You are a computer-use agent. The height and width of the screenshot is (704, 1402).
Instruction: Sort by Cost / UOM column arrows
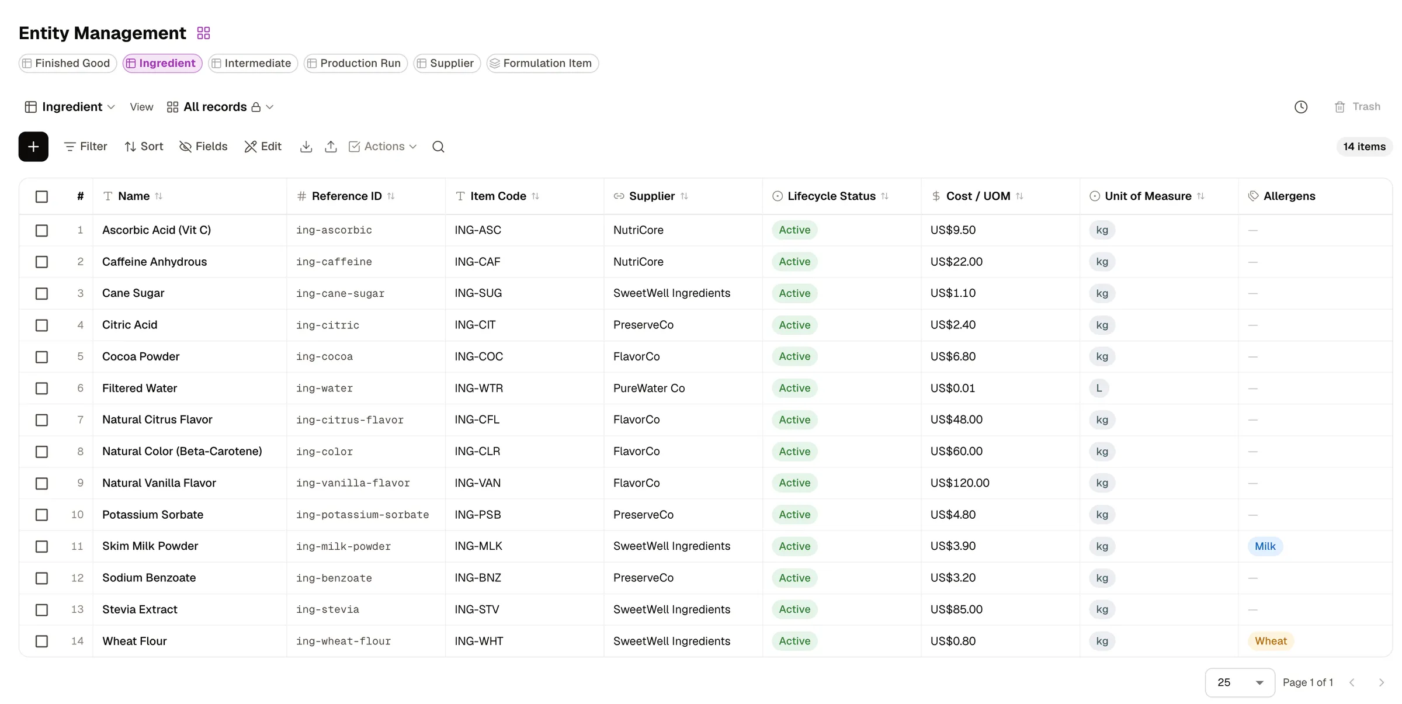click(1019, 196)
